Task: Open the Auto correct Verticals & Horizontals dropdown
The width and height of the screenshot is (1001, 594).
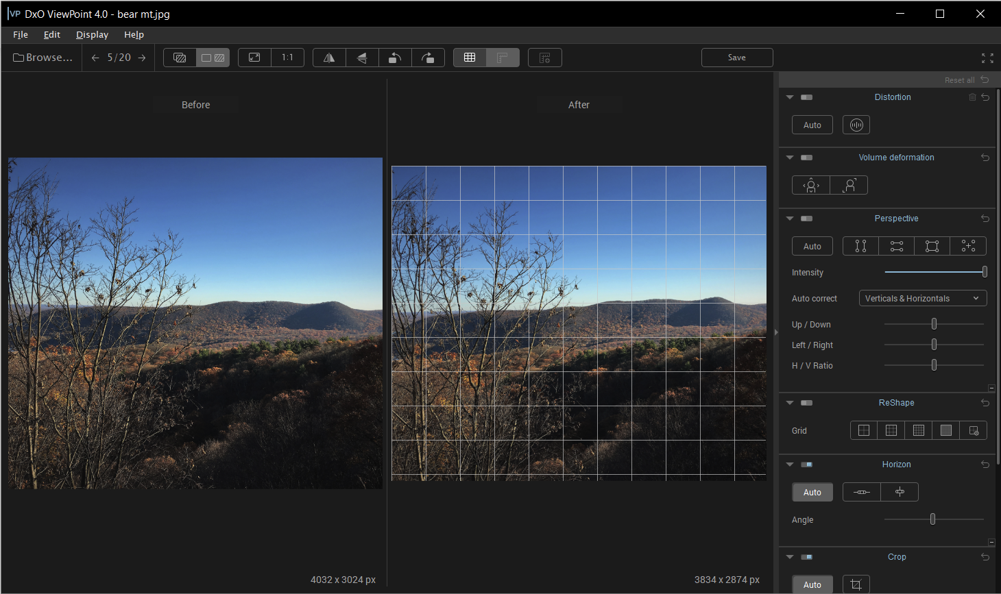Action: 922,298
